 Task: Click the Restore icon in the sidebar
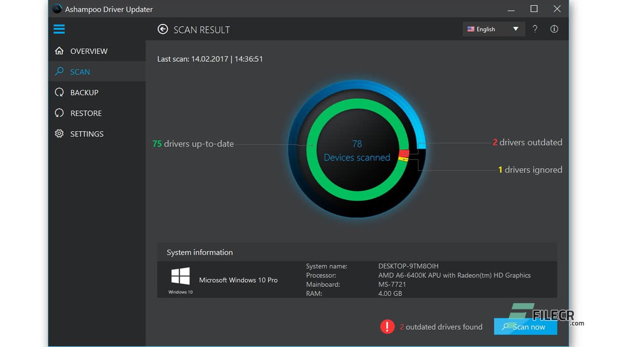tap(59, 113)
